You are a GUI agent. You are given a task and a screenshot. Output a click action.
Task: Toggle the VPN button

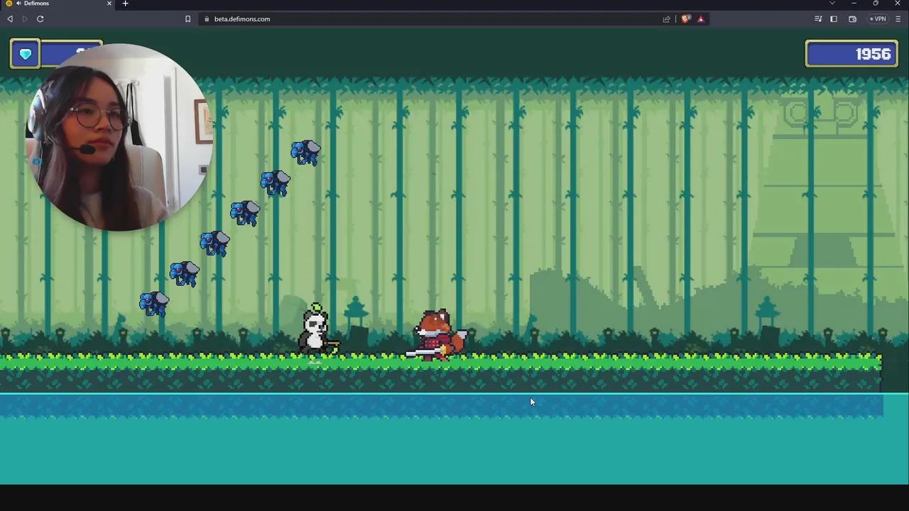tap(878, 19)
